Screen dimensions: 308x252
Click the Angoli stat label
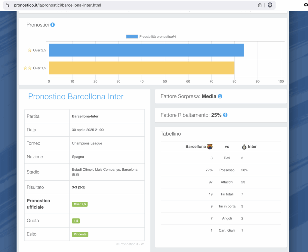click(227, 218)
